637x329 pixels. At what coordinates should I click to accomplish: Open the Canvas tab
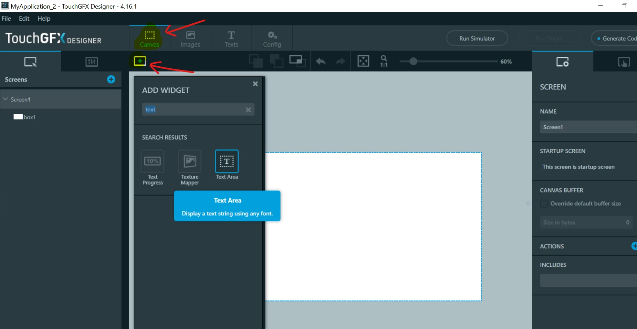click(149, 39)
